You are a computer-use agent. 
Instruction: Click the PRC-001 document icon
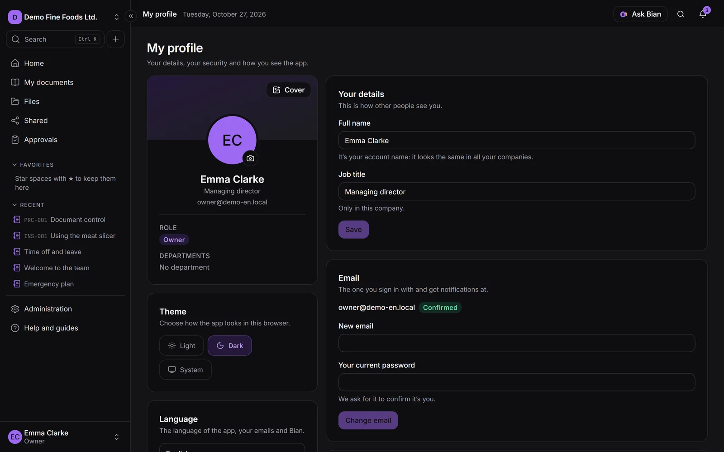click(x=17, y=220)
